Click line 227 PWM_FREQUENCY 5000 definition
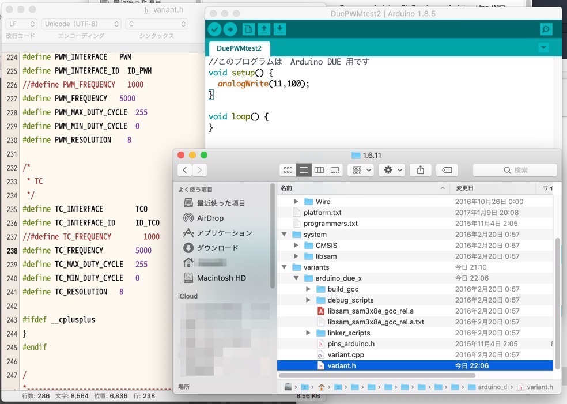The width and height of the screenshot is (567, 404). click(79, 99)
